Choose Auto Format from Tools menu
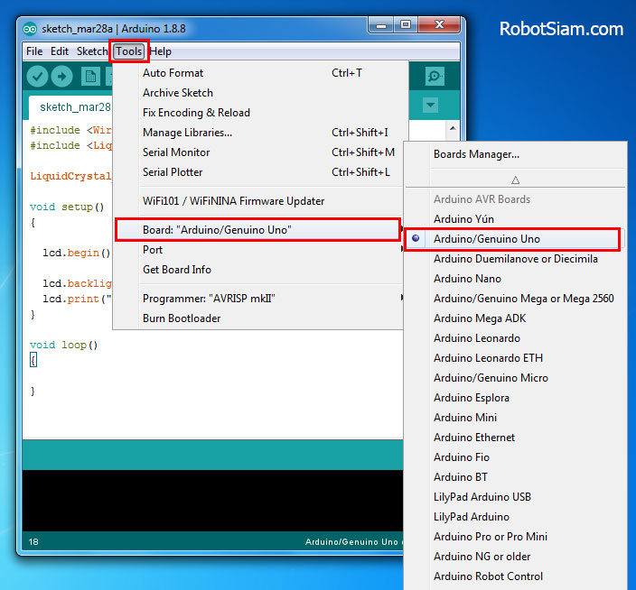This screenshot has height=590, width=636. tap(259, 73)
